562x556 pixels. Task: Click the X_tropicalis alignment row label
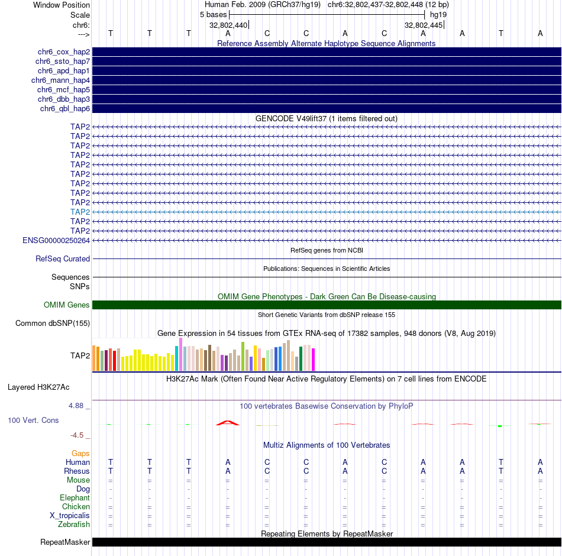tap(70, 516)
